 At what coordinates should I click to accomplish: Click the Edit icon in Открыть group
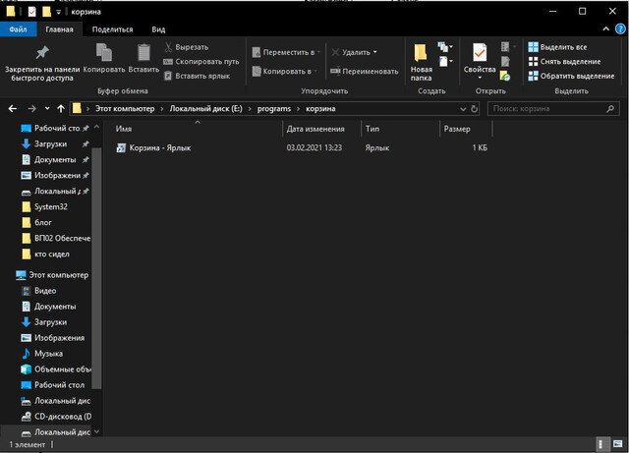(505, 61)
